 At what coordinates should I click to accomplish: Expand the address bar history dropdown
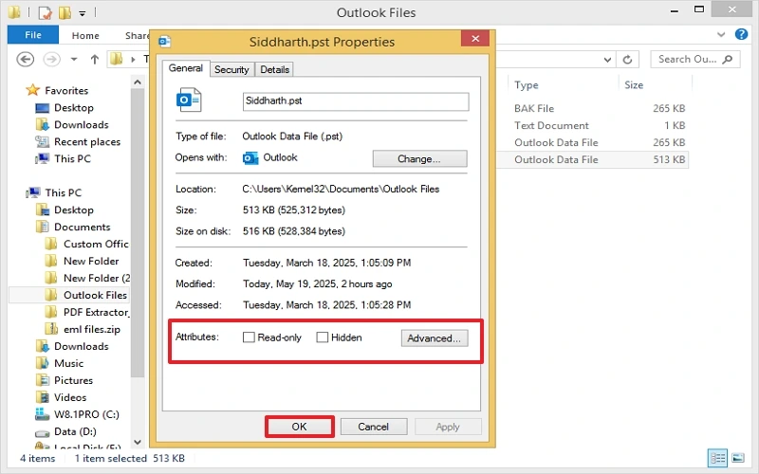point(607,60)
